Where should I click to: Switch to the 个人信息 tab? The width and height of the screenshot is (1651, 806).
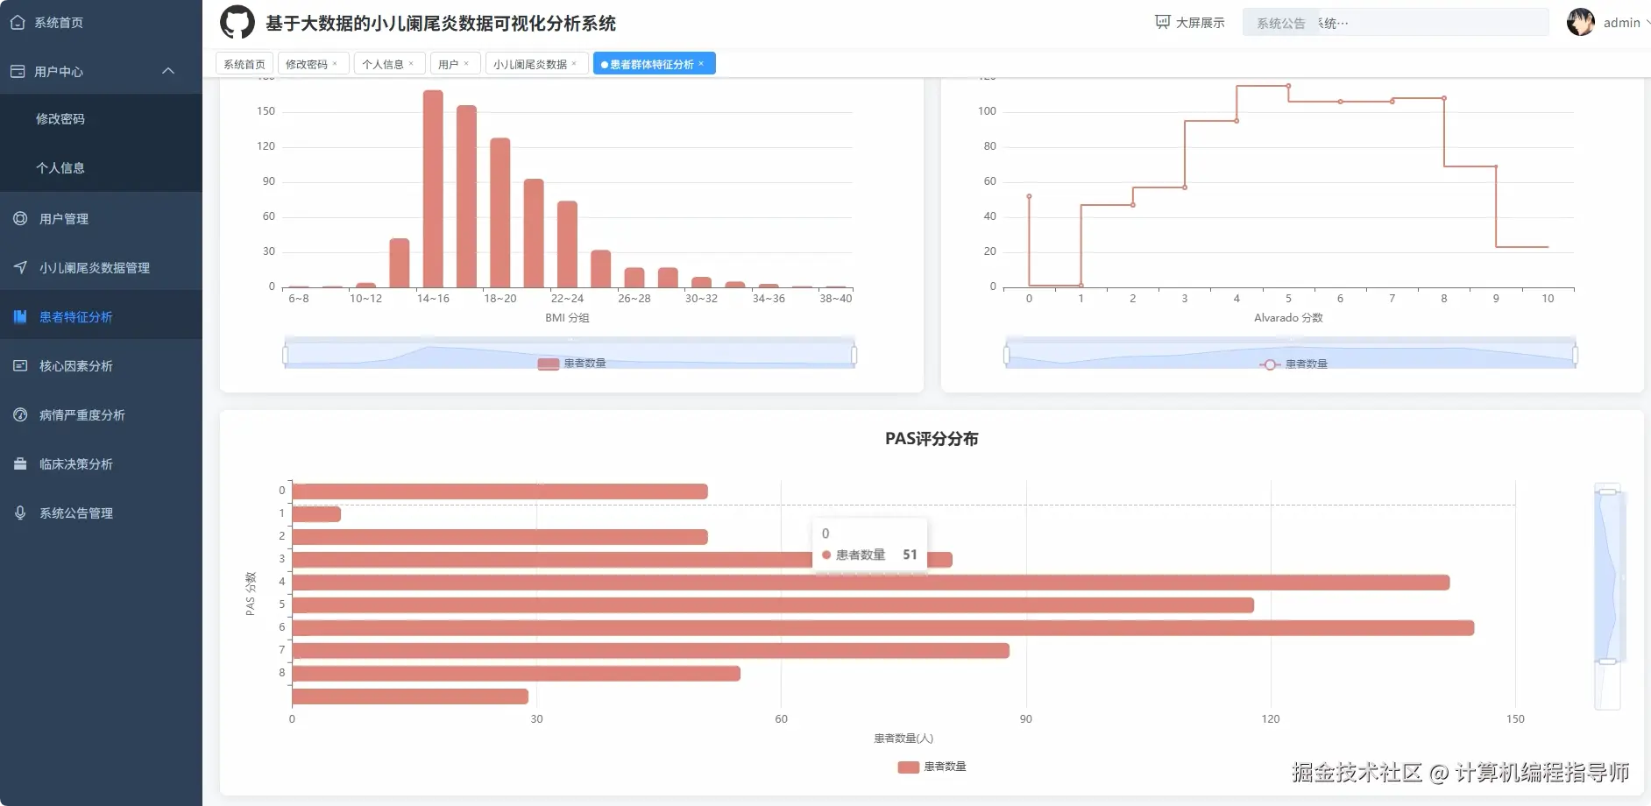click(384, 63)
